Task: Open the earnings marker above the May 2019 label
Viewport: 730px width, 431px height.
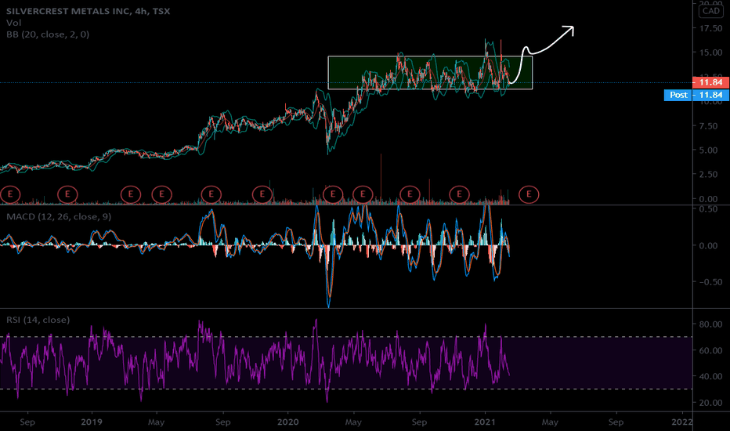Action: pyautogui.click(x=162, y=194)
